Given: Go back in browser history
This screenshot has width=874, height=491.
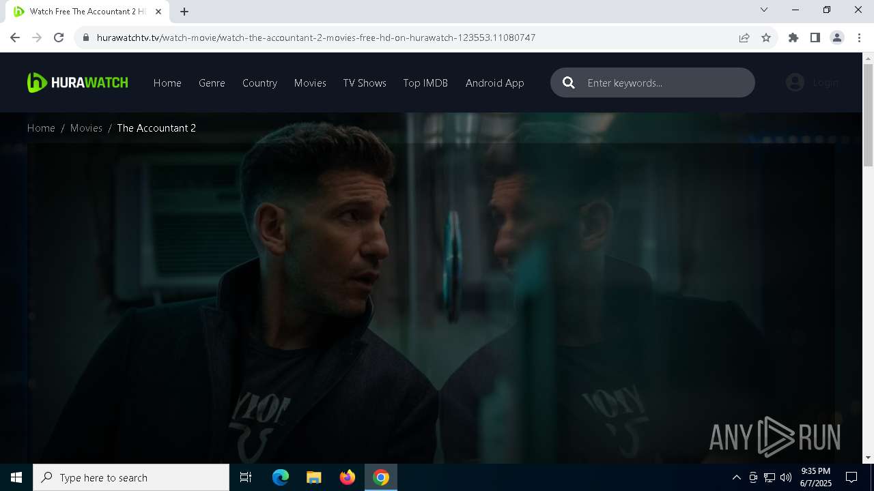Looking at the screenshot, I should point(15,38).
